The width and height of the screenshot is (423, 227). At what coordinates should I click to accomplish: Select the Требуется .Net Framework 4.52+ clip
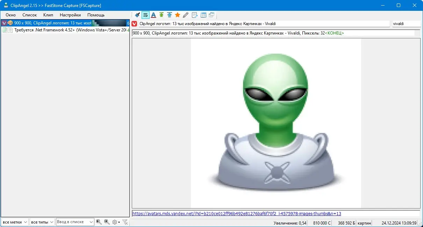coord(65,30)
